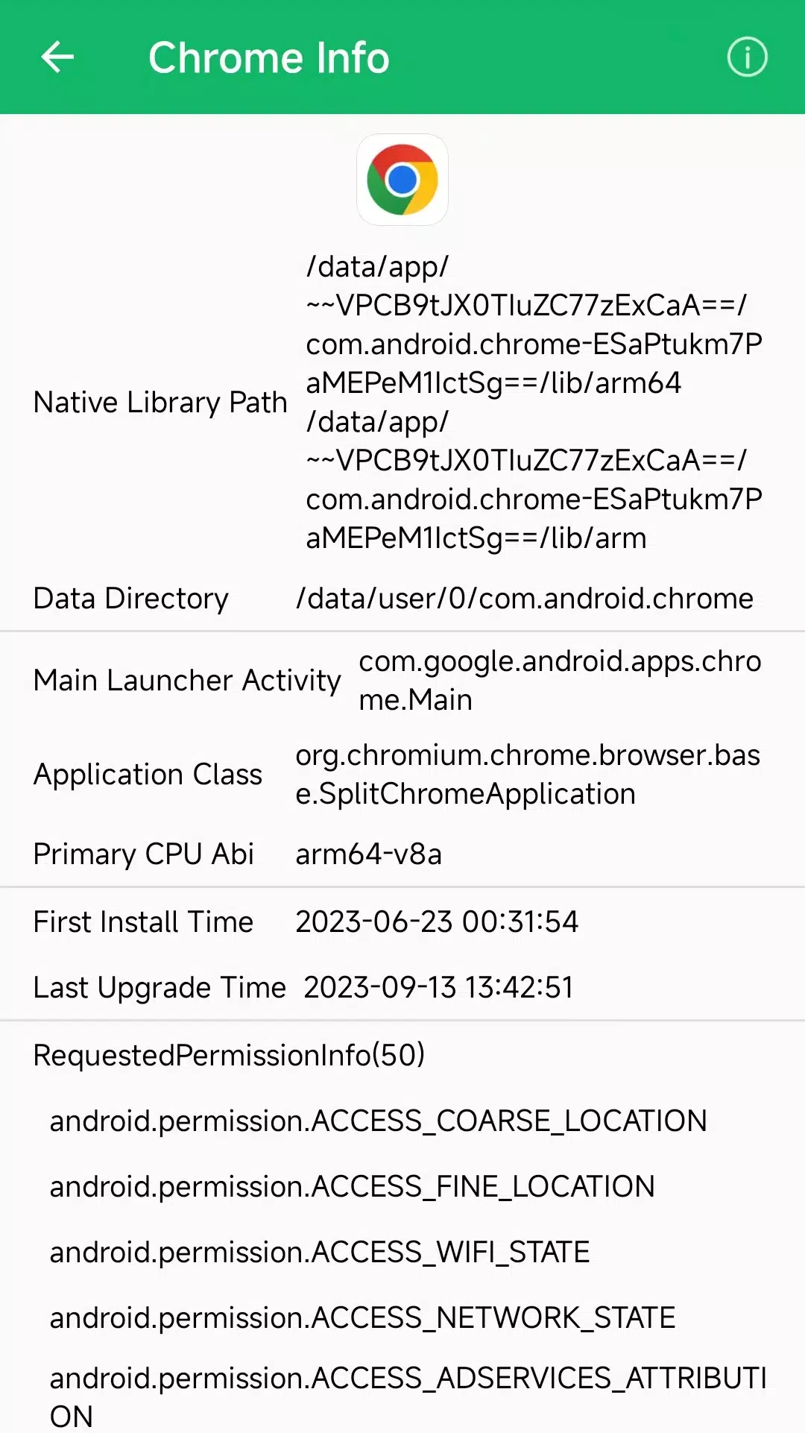The height and width of the screenshot is (1433, 805).
Task: Tap the Last Upgrade Time value
Action: coord(438,987)
